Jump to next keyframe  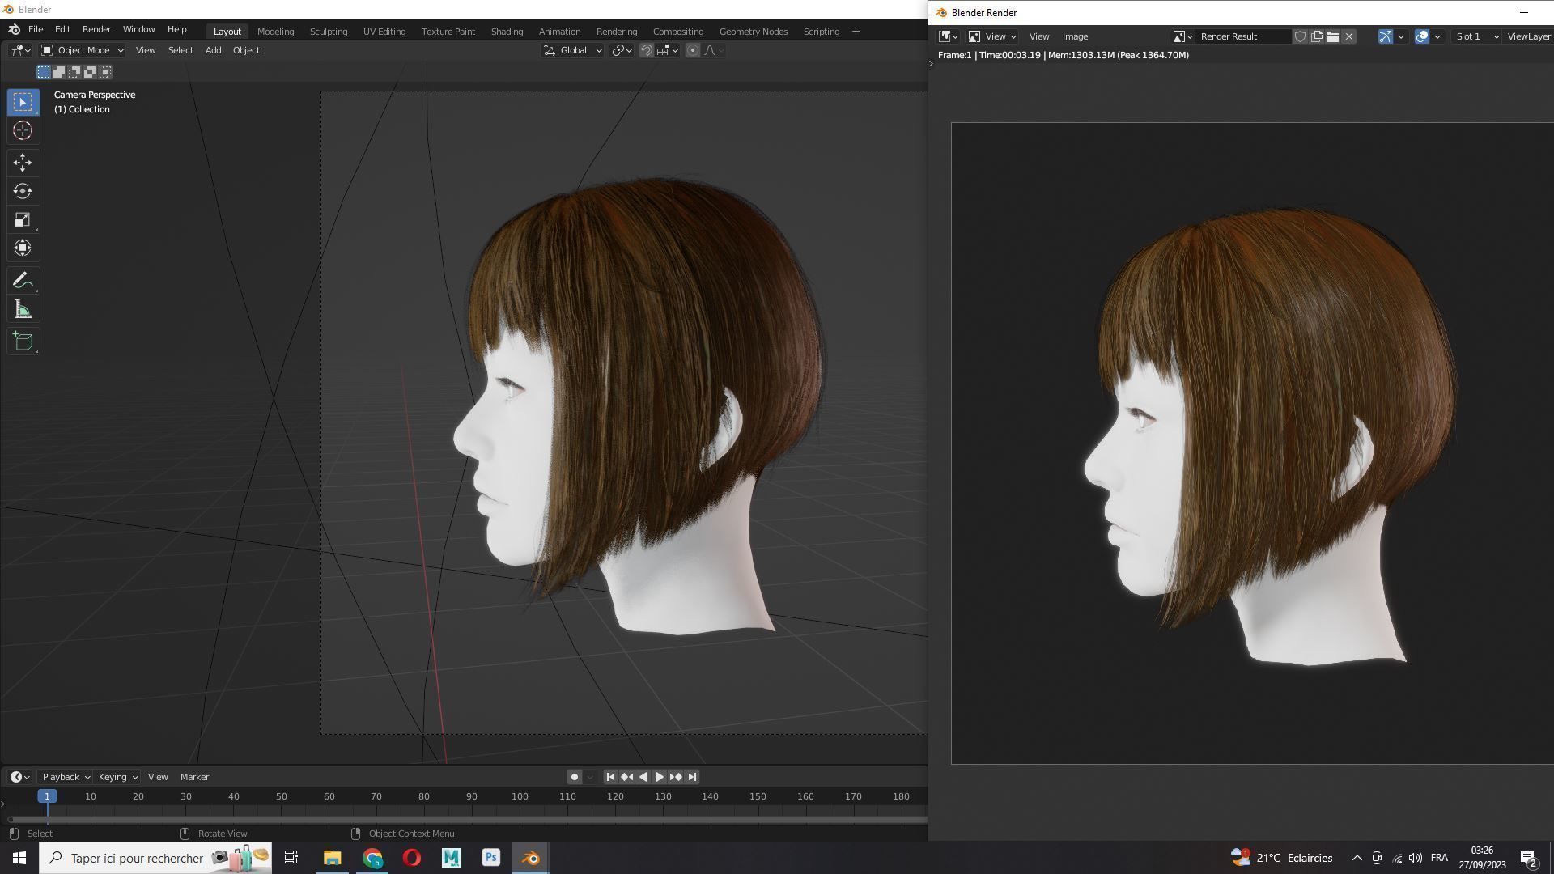pos(676,777)
